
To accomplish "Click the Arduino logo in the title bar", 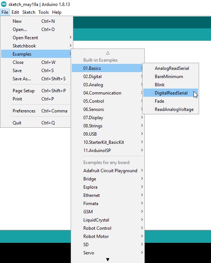I will click(x=4, y=4).
